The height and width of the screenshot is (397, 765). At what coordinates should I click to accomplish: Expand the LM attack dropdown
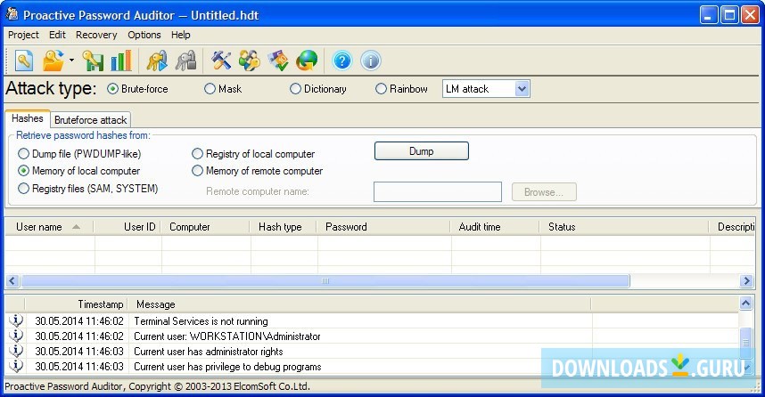(x=522, y=89)
